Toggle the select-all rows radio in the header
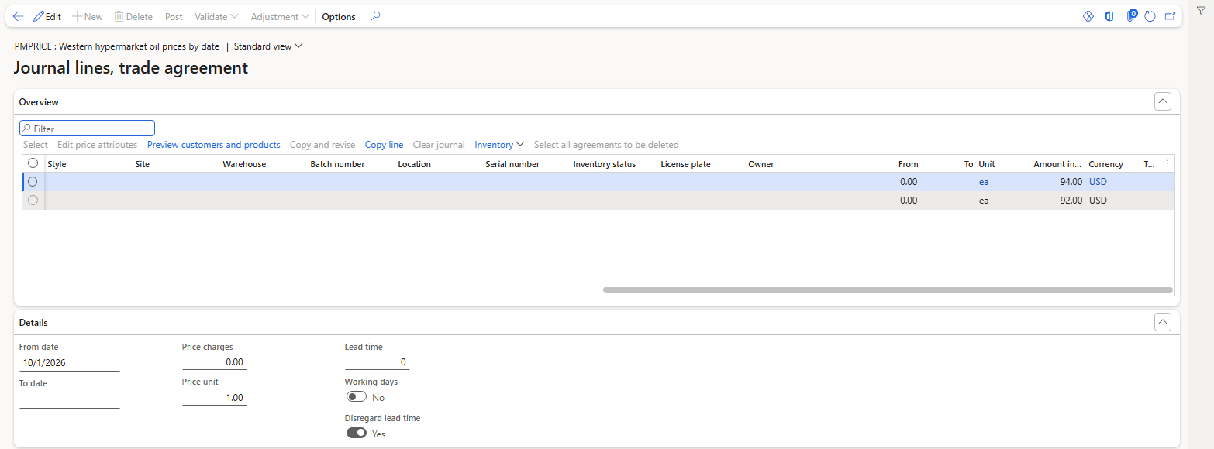The image size is (1214, 449). 33,163
